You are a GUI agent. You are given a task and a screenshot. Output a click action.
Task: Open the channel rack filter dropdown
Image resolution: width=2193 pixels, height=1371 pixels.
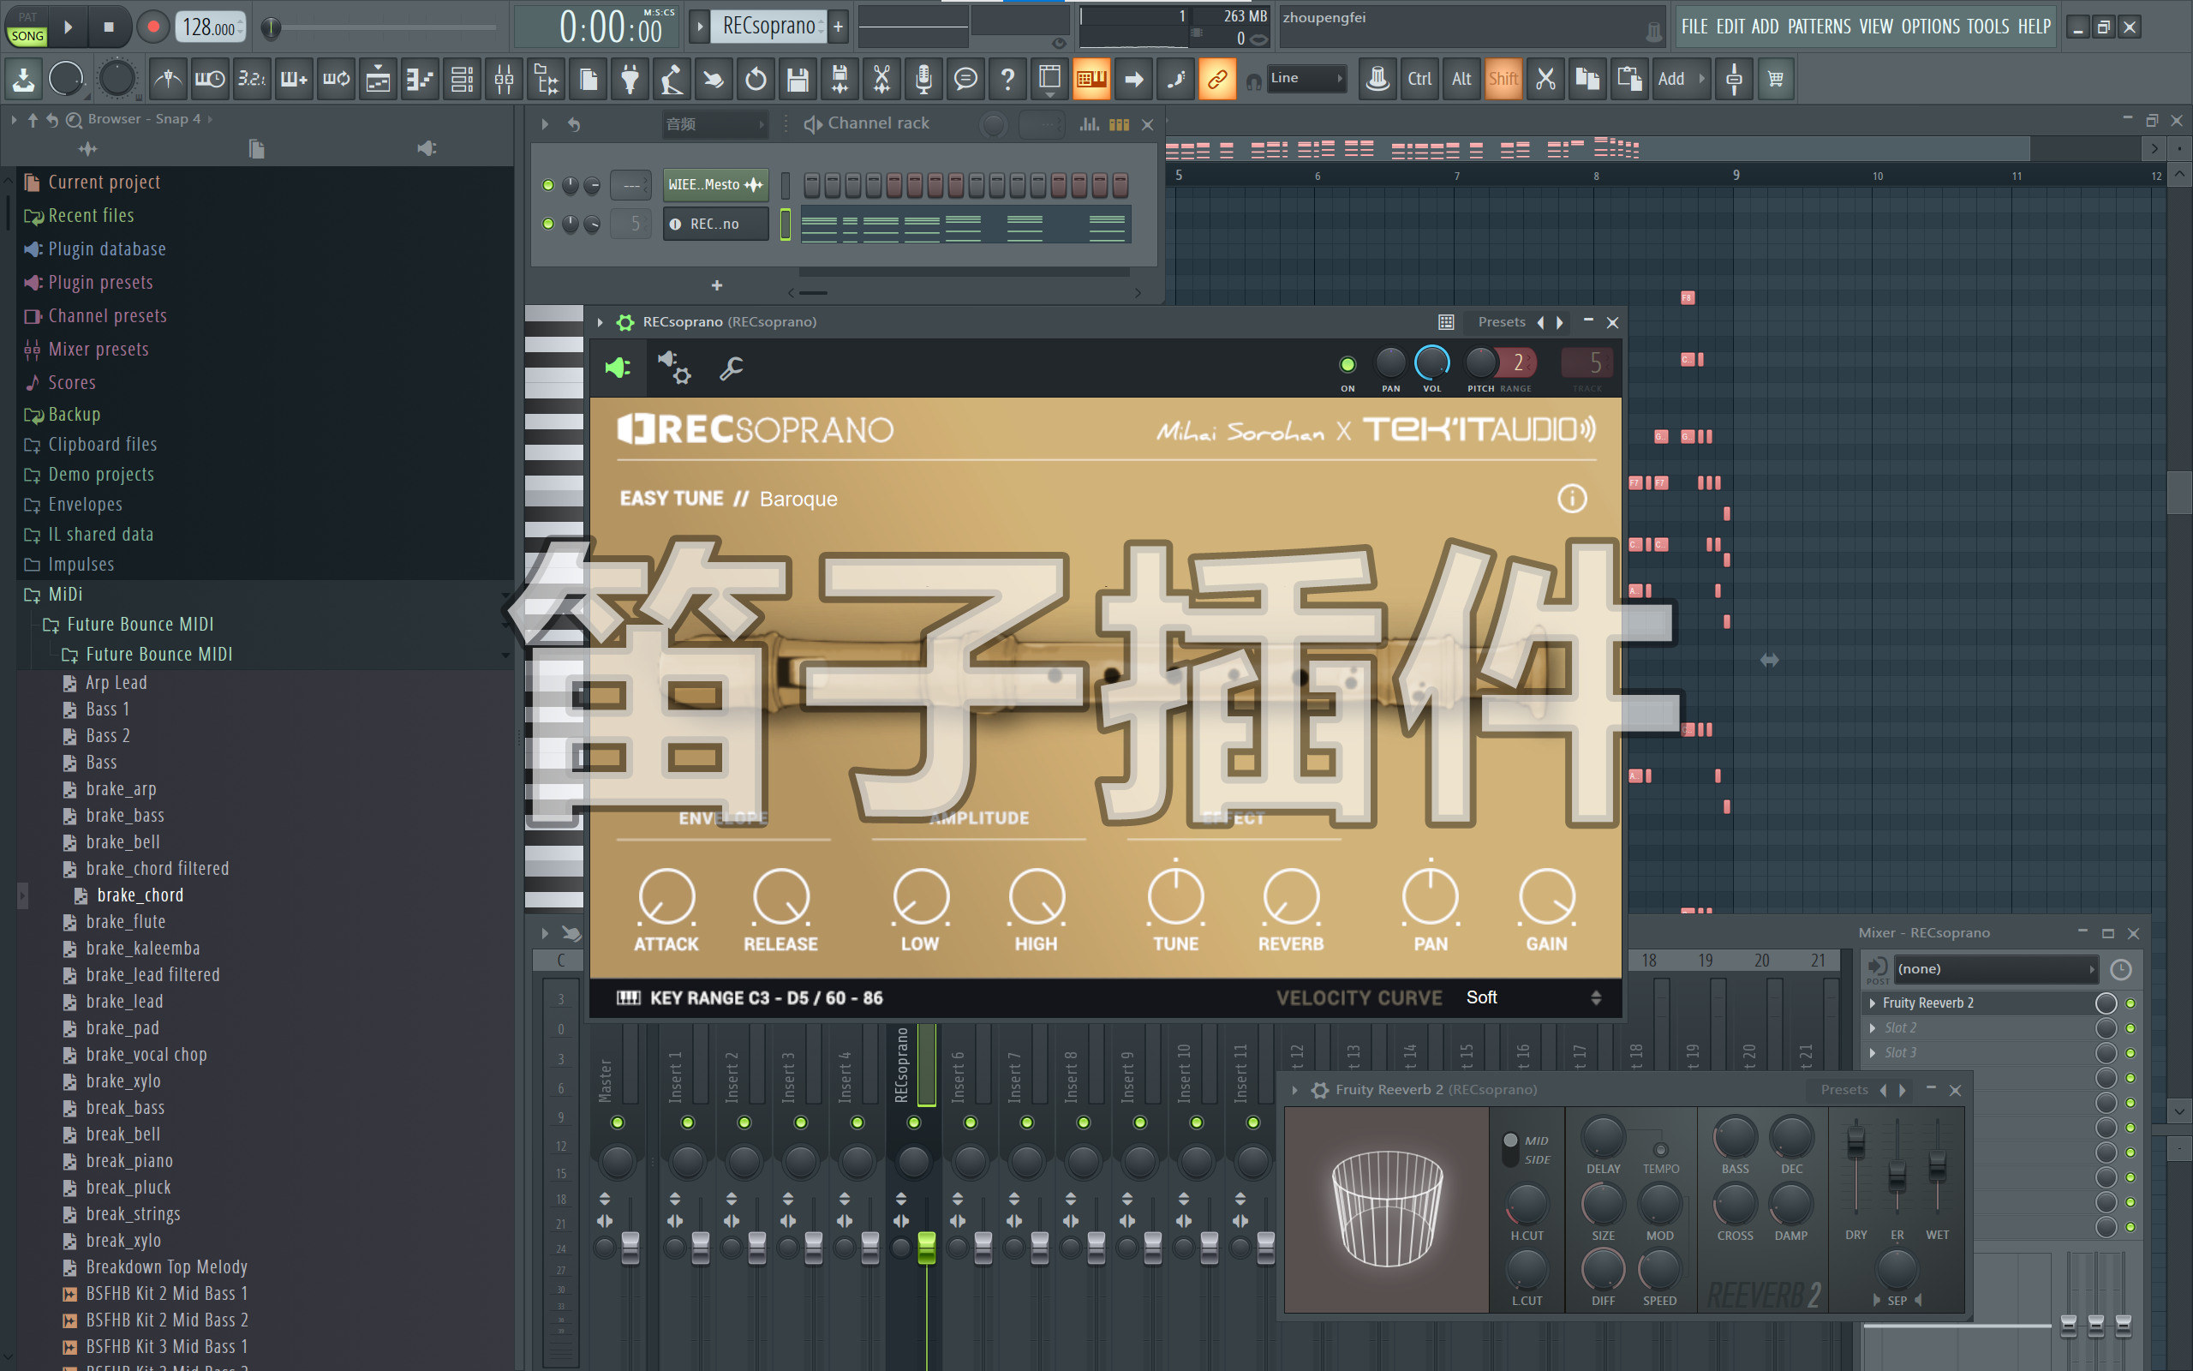point(715,124)
